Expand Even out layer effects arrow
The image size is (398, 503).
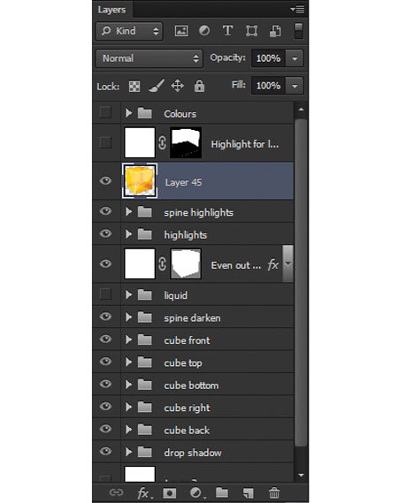(288, 263)
